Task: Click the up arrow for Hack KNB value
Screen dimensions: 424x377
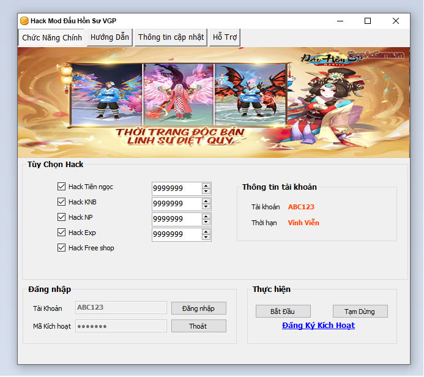Action: (206, 201)
